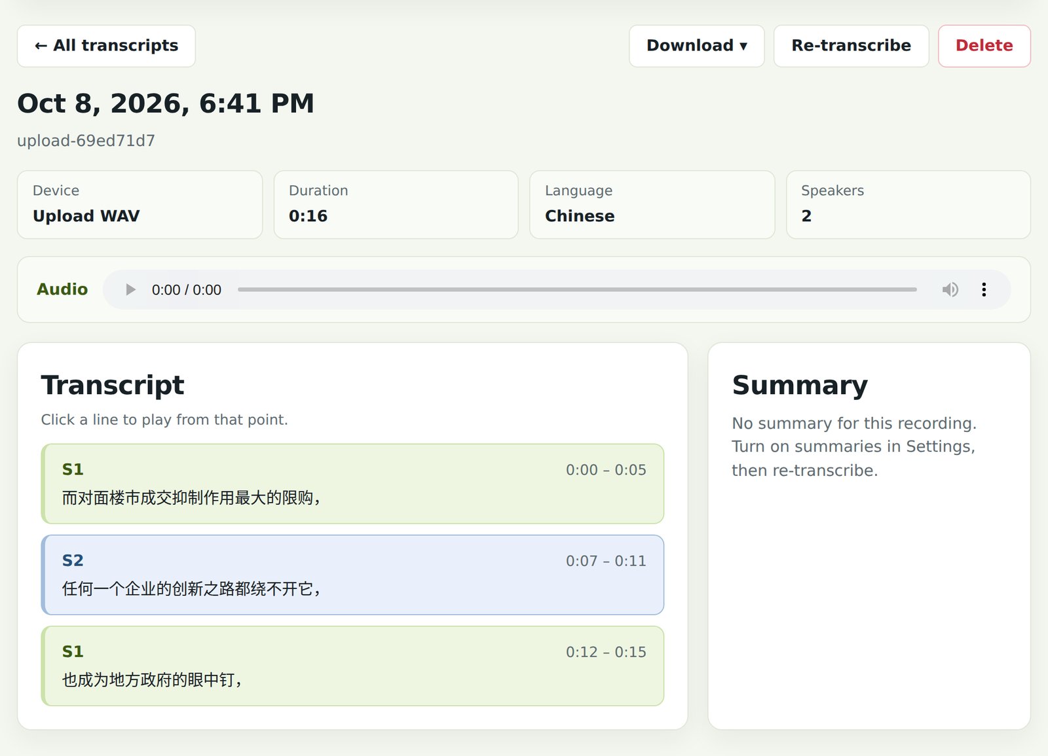Delete this transcript
This screenshot has width=1048, height=756.
(x=984, y=46)
